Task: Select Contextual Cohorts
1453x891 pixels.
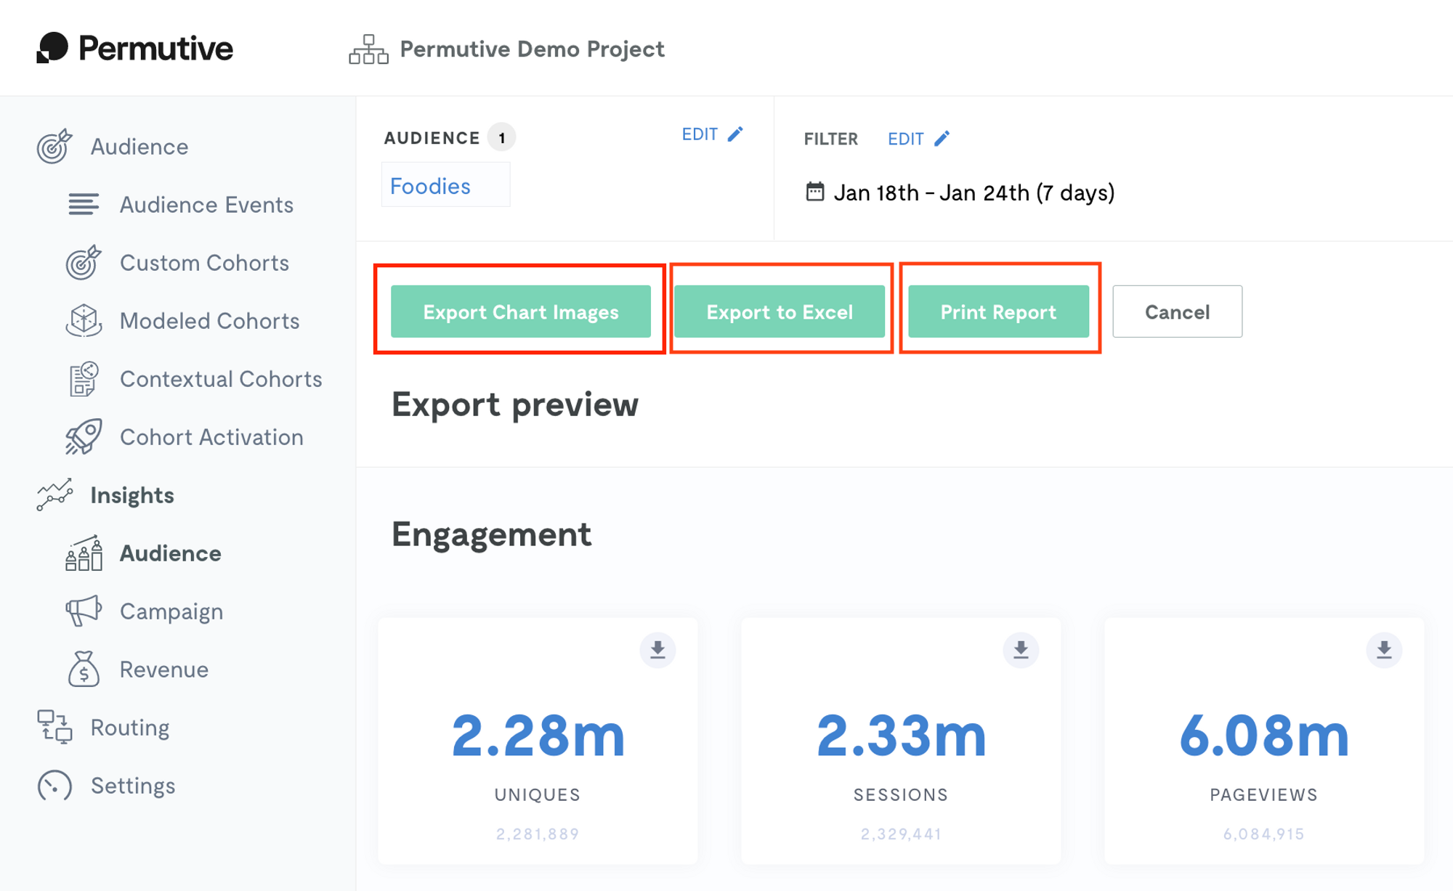Action: click(221, 379)
